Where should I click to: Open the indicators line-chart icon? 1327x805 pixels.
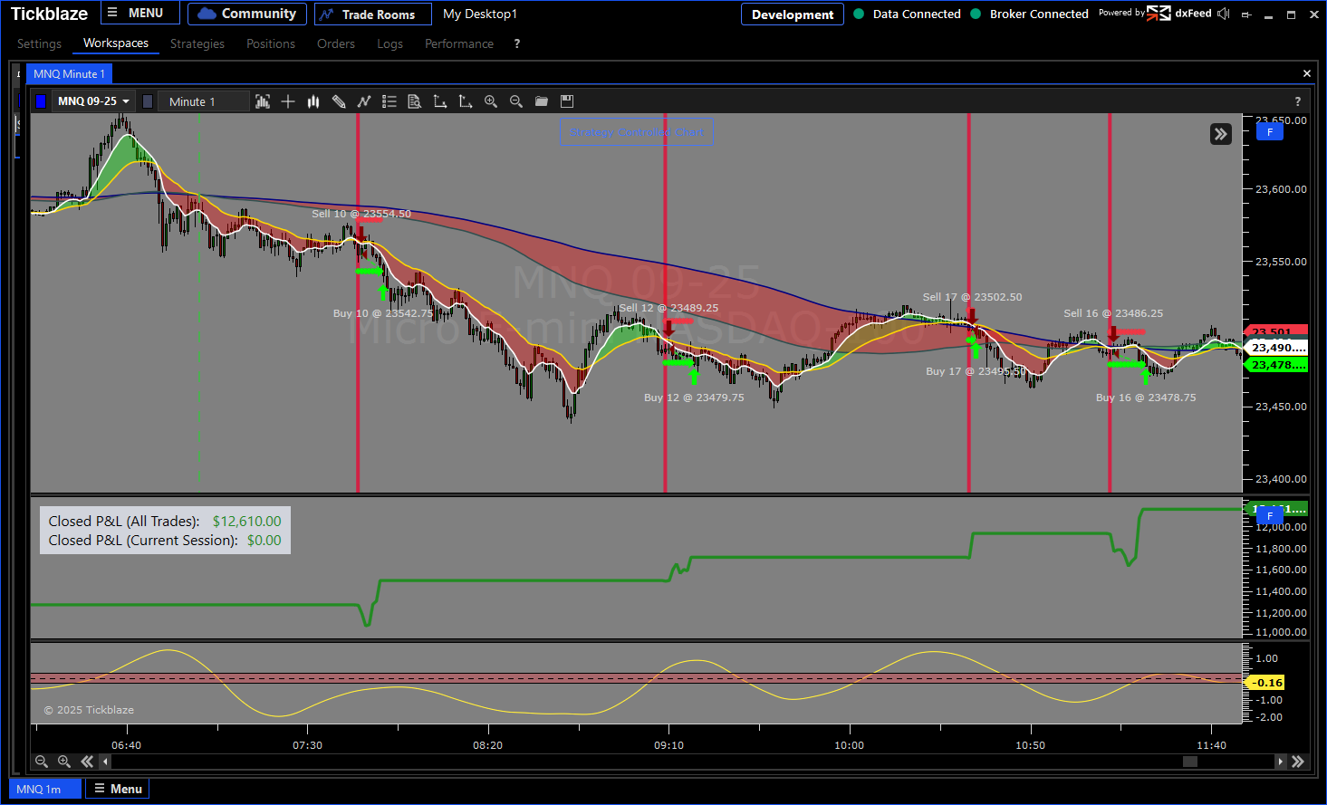click(364, 101)
